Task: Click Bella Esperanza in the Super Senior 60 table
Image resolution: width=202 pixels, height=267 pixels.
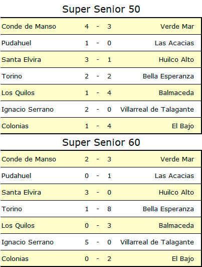Action: coord(168,209)
